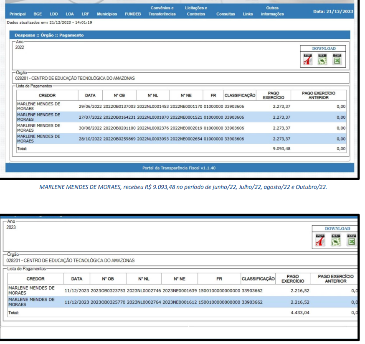Click the XLS icon in the 2023 panel
The height and width of the screenshot is (344, 365).
click(336, 240)
